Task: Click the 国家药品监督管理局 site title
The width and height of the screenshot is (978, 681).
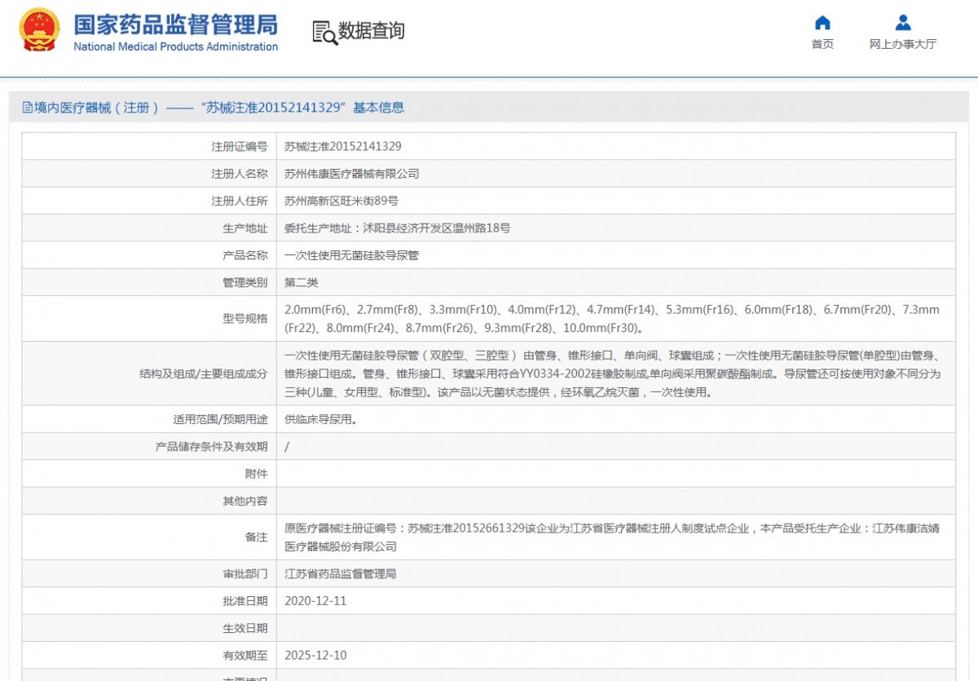Action: click(x=175, y=24)
